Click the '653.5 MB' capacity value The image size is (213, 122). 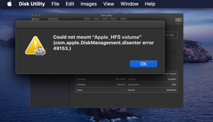point(120,79)
